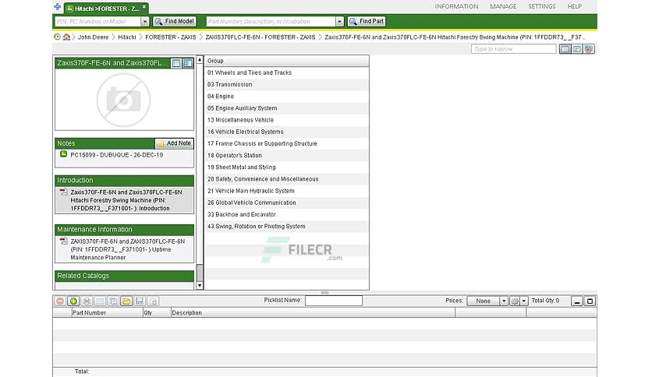Open group 05 Engine Auxiliary System

pos(286,108)
